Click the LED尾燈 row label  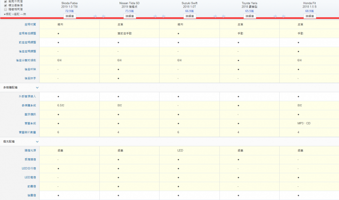[30, 177]
